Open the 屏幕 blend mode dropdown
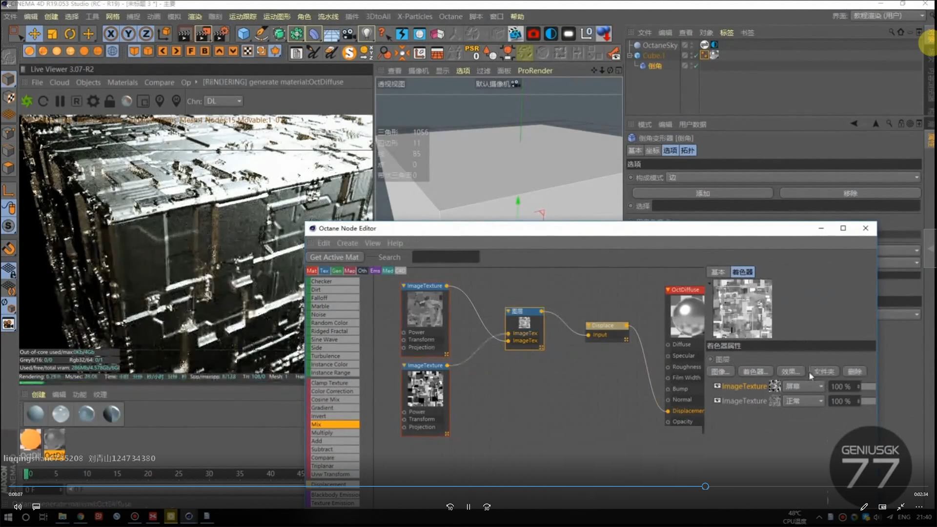This screenshot has width=937, height=527. pos(804,386)
